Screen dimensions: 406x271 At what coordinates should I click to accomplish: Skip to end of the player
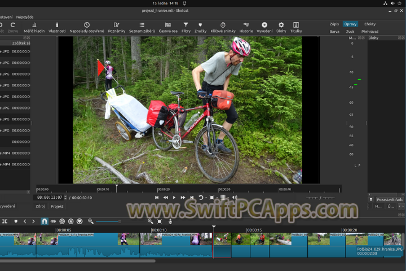coord(192,198)
